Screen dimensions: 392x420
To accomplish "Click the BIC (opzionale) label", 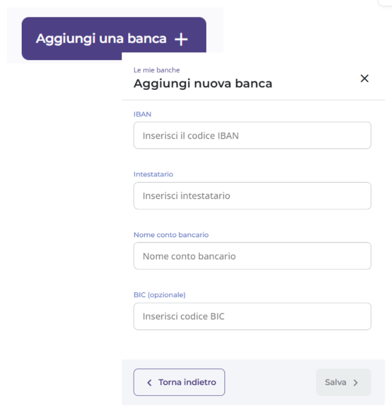I will [160, 295].
